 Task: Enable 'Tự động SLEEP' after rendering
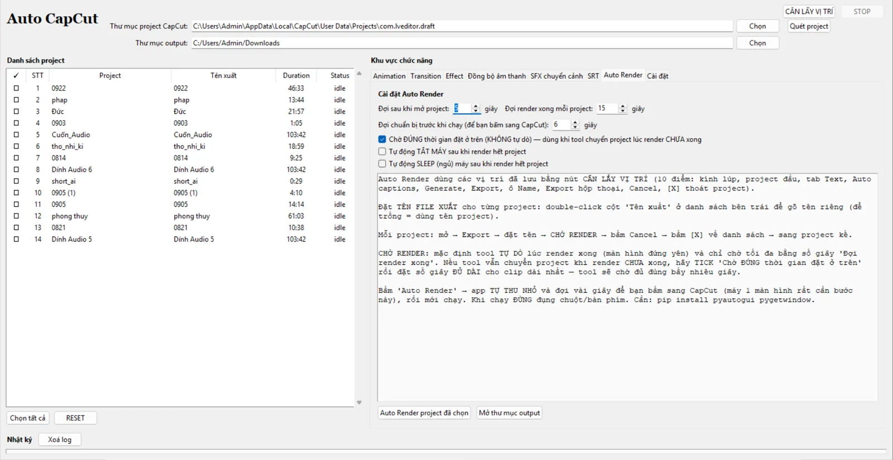pos(382,164)
